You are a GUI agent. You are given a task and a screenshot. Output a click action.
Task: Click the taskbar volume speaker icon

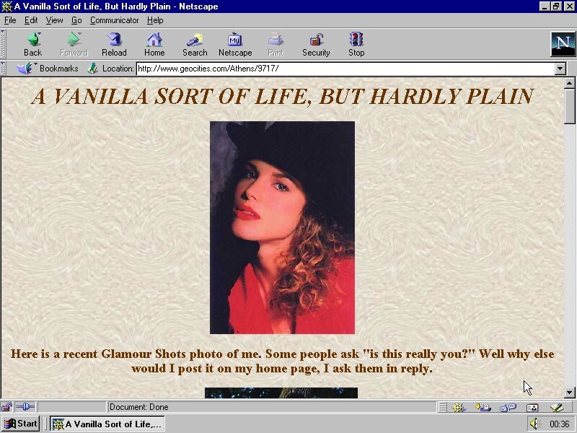coord(534,424)
